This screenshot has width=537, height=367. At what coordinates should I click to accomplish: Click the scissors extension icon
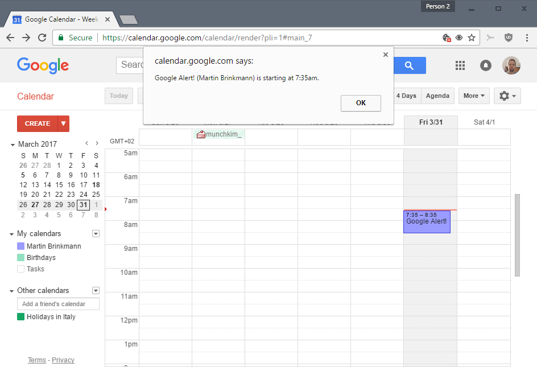[490, 38]
